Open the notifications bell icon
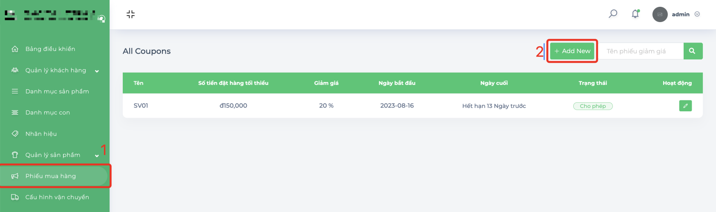 [x=635, y=14]
